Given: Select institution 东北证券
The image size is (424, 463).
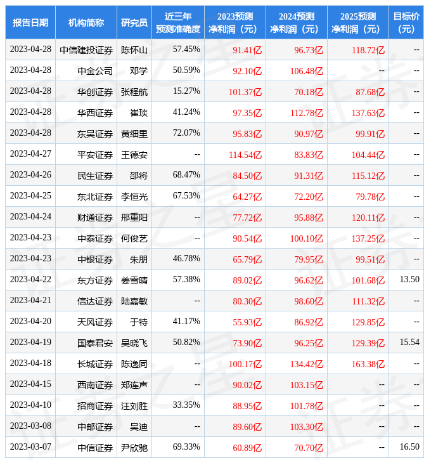Looking at the screenshot, I should click(x=95, y=197).
